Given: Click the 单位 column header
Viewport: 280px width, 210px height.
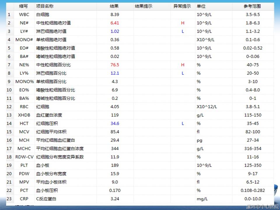Looking at the screenshot, I should pos(201,6).
